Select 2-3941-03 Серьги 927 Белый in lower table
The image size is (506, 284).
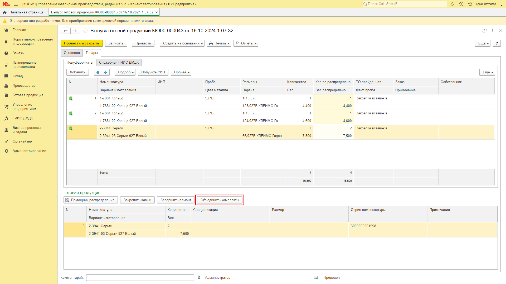click(126, 234)
